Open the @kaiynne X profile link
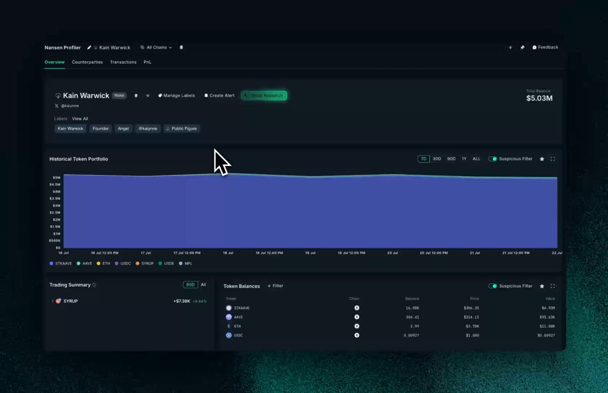This screenshot has height=393, width=608. [x=67, y=105]
